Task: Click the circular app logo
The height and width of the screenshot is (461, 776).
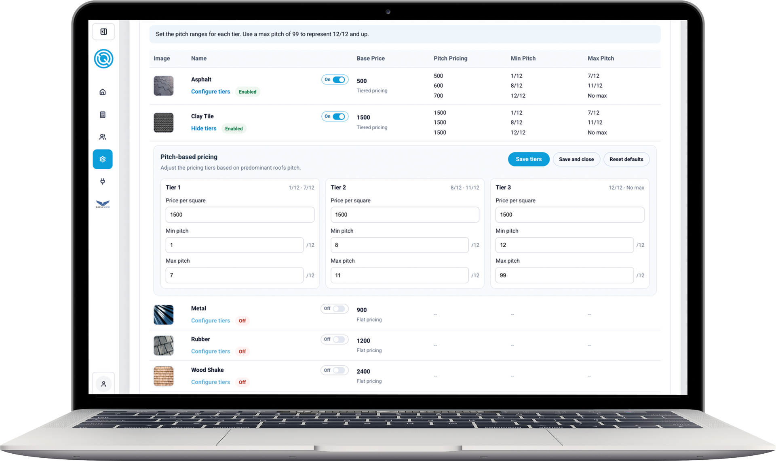Action: coord(103,59)
